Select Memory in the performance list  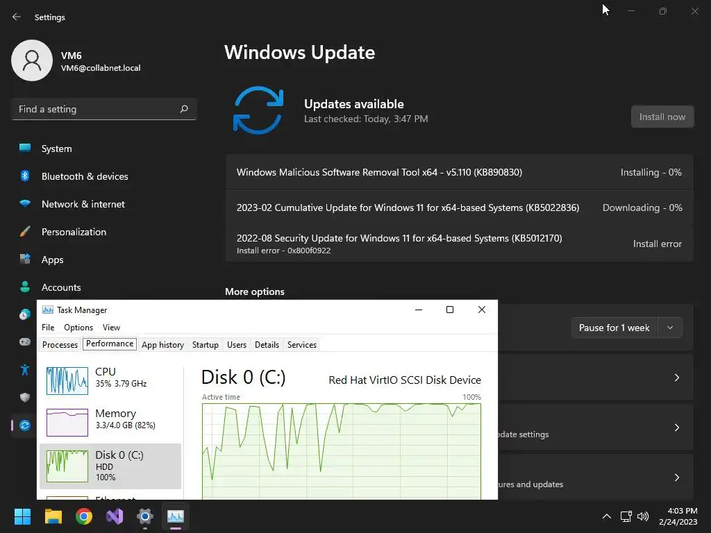[110, 421]
